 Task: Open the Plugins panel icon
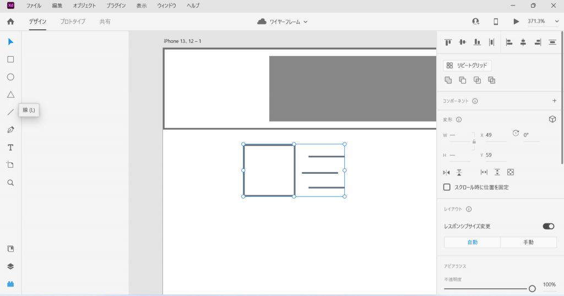coord(10,284)
